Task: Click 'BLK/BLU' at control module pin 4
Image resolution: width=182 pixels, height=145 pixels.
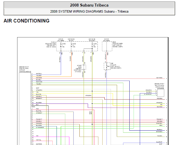Action: point(39,80)
